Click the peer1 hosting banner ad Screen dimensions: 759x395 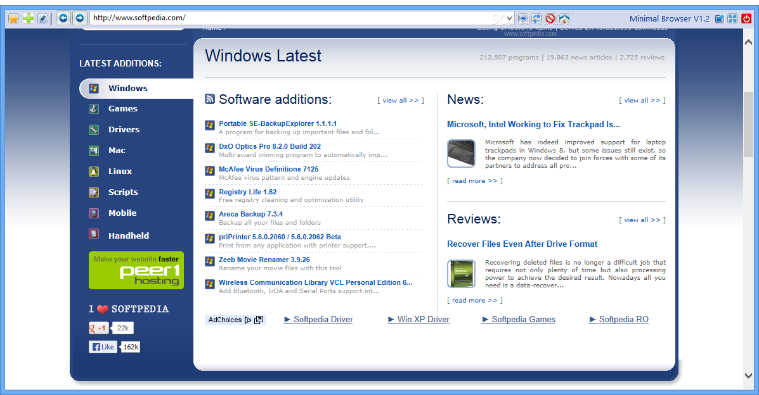pyautogui.click(x=136, y=270)
